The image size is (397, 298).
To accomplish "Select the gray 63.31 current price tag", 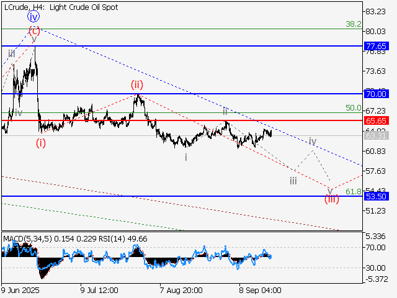I will (377, 135).
